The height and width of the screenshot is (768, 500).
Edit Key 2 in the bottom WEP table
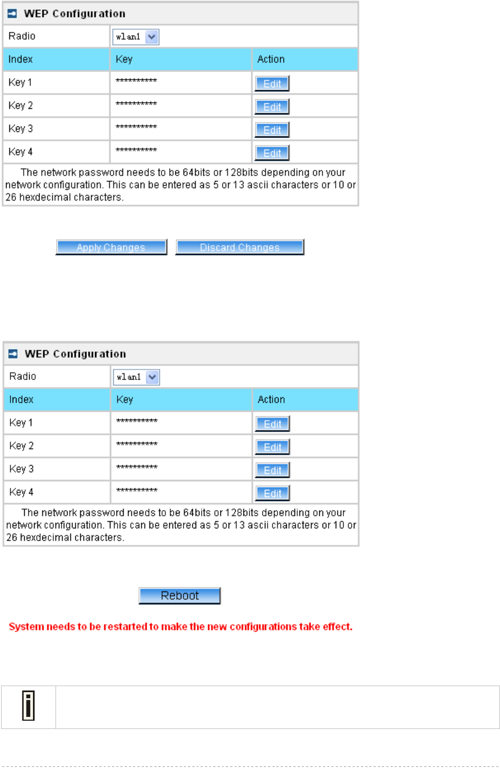click(273, 447)
